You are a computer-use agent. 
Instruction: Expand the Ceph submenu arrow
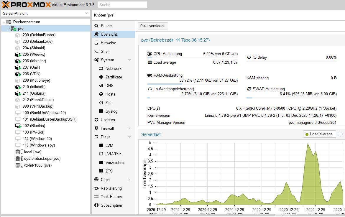coord(129,180)
